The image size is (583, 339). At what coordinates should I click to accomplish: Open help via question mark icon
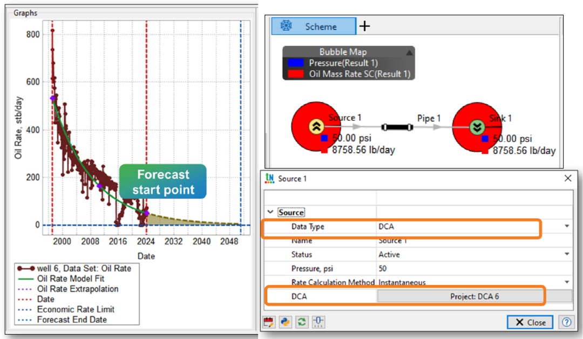coord(566,322)
